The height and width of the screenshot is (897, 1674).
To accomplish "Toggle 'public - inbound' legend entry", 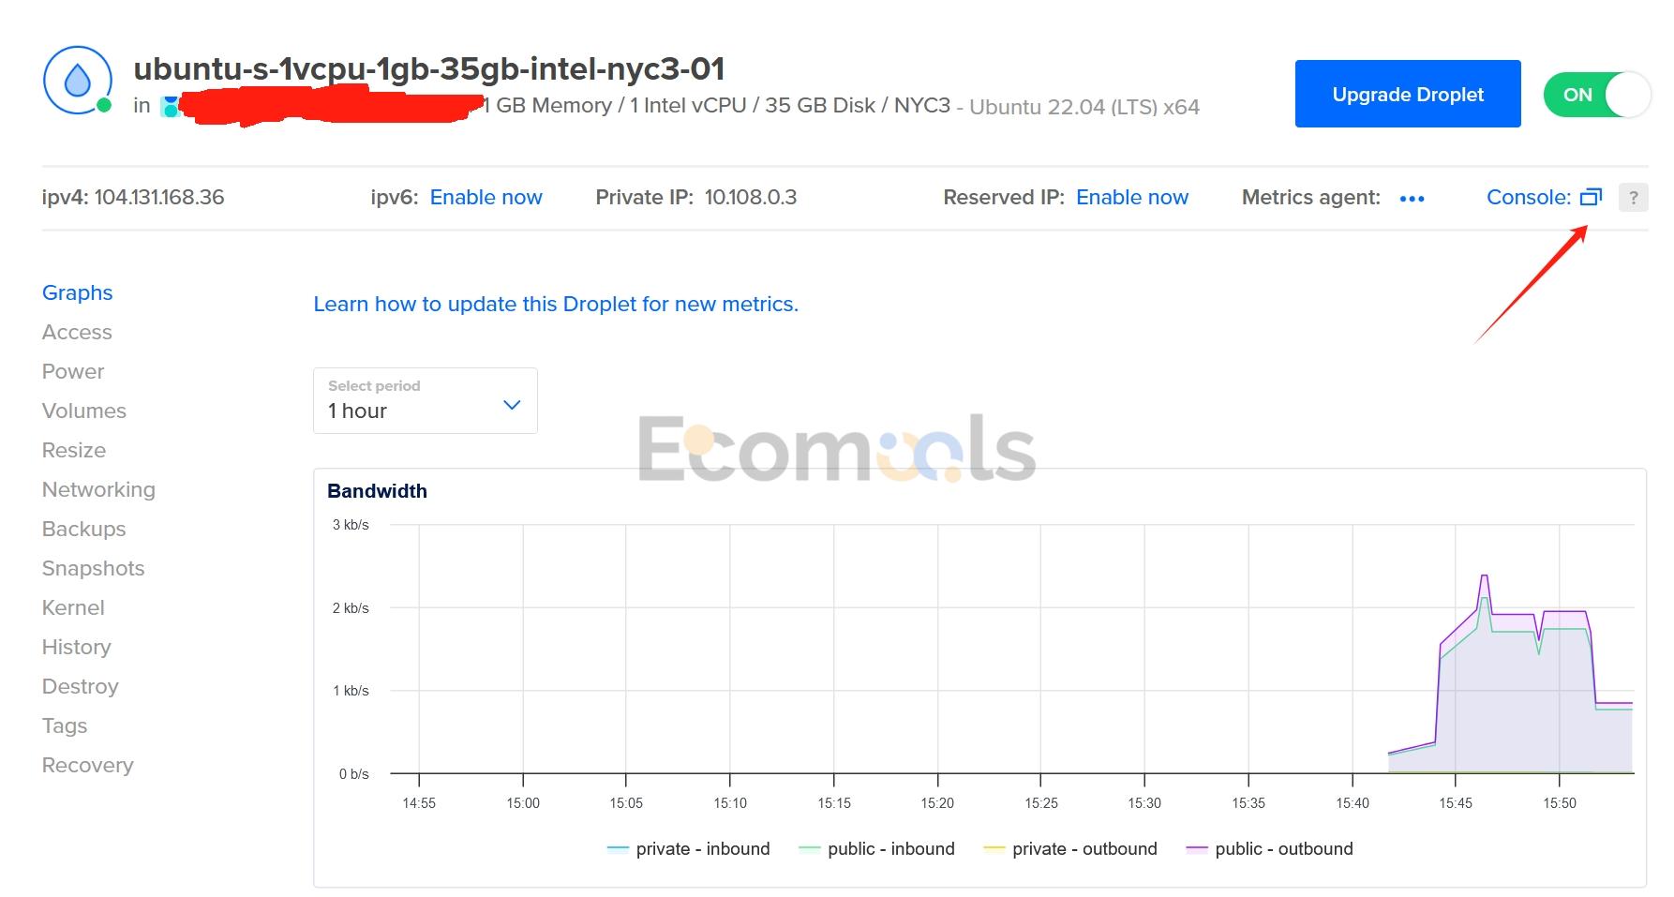I will [876, 848].
